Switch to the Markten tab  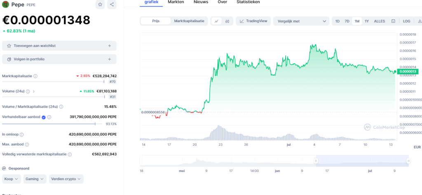(x=176, y=2)
